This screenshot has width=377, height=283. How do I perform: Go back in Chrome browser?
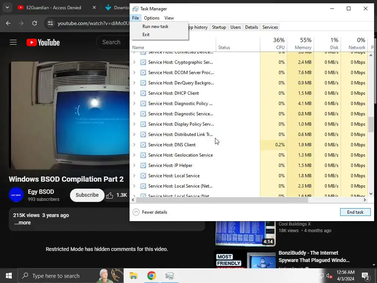point(8,23)
